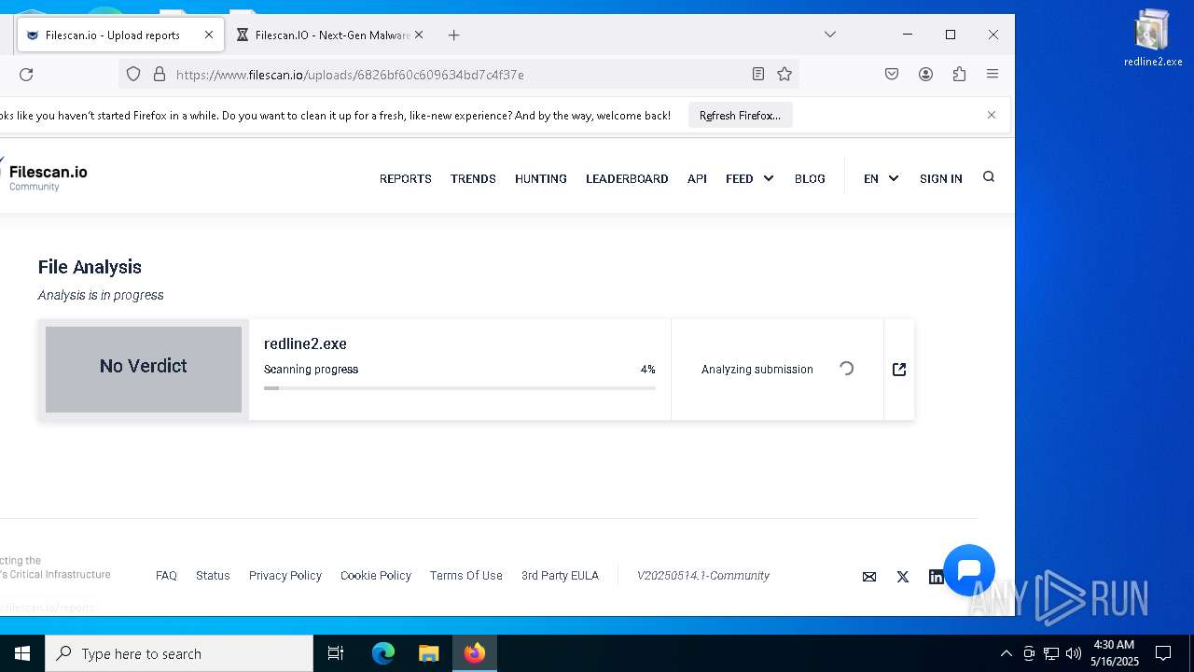The image size is (1194, 672).
Task: Switch to Filescan.io Upload reports tab
Action: point(119,35)
